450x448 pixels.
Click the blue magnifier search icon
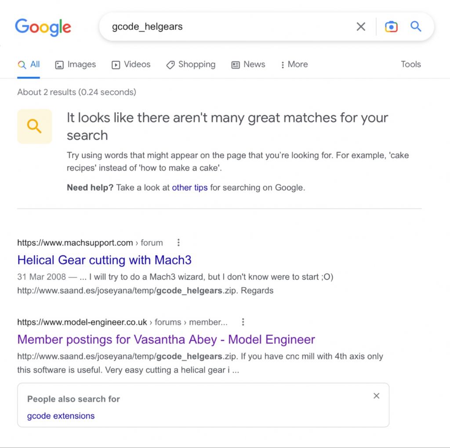coord(416,26)
